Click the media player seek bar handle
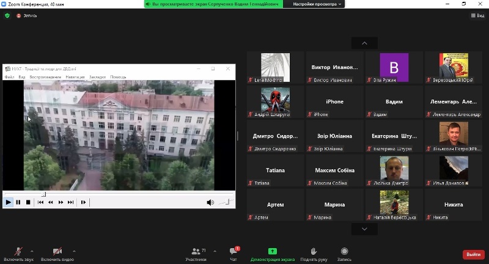489x264 pixels. coord(43,194)
